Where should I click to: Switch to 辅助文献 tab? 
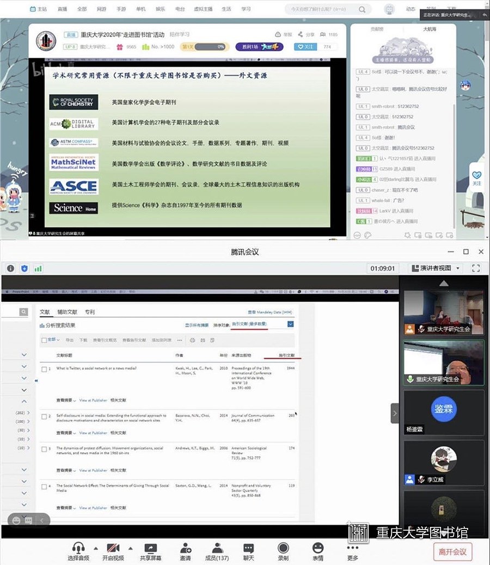[x=68, y=312]
